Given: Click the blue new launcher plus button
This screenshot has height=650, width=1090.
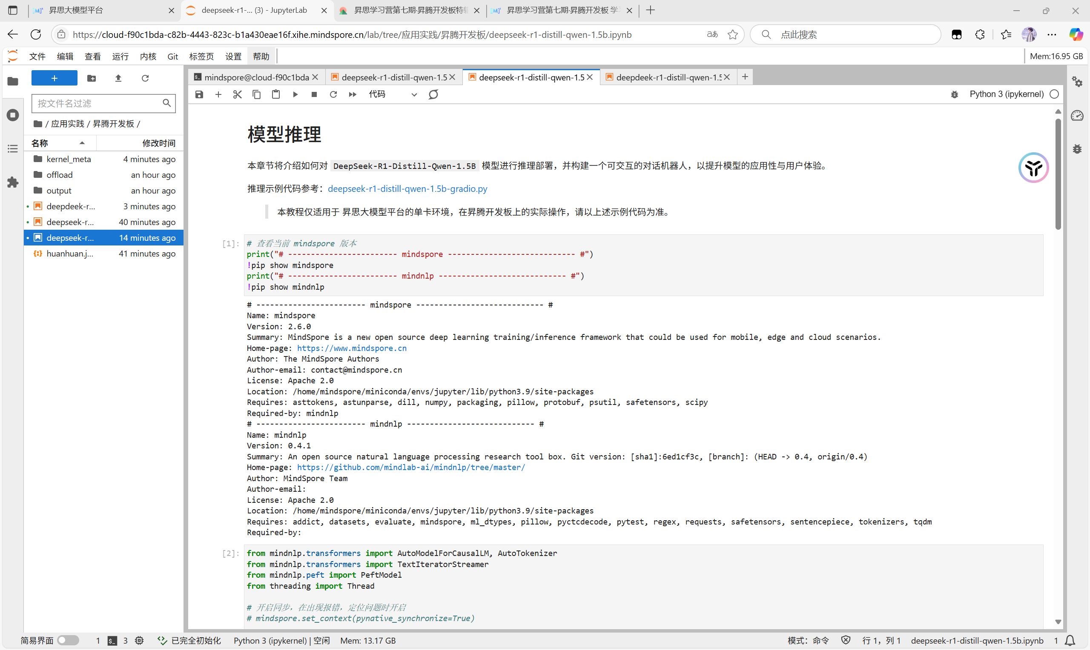Looking at the screenshot, I should [54, 78].
